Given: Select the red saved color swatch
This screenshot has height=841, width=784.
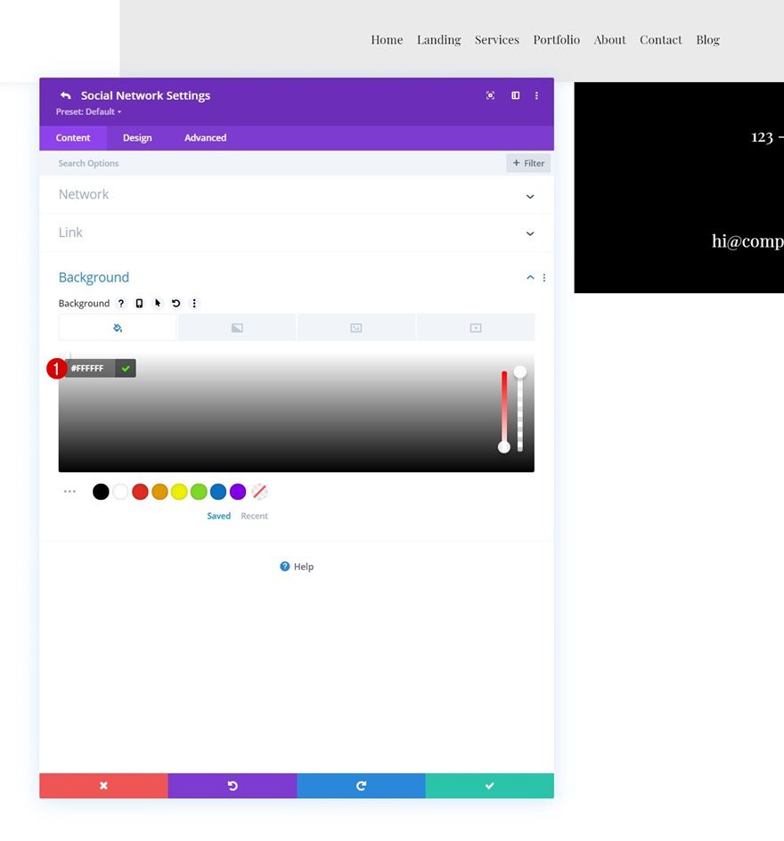Looking at the screenshot, I should click(140, 491).
